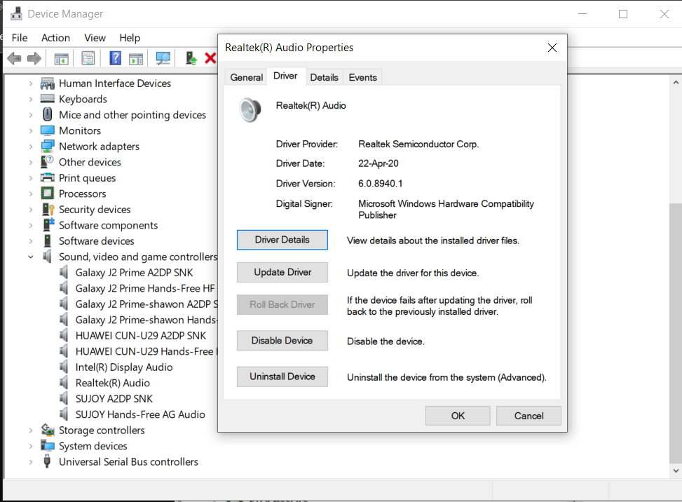Select HUAWEI CUN-U29 A2DP SNK device
The height and width of the screenshot is (502, 682).
[141, 336]
